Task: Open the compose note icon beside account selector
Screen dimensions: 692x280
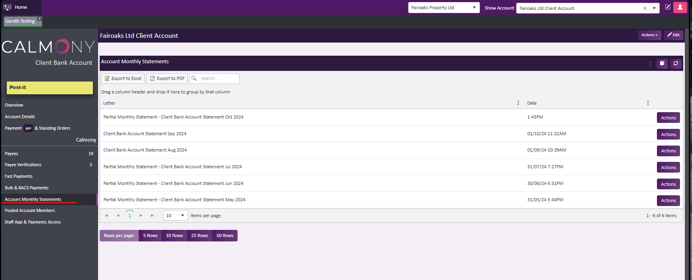Action: point(668,7)
